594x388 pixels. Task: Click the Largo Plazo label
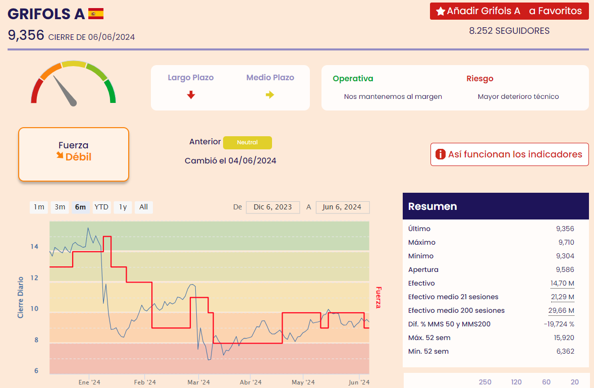coord(191,78)
